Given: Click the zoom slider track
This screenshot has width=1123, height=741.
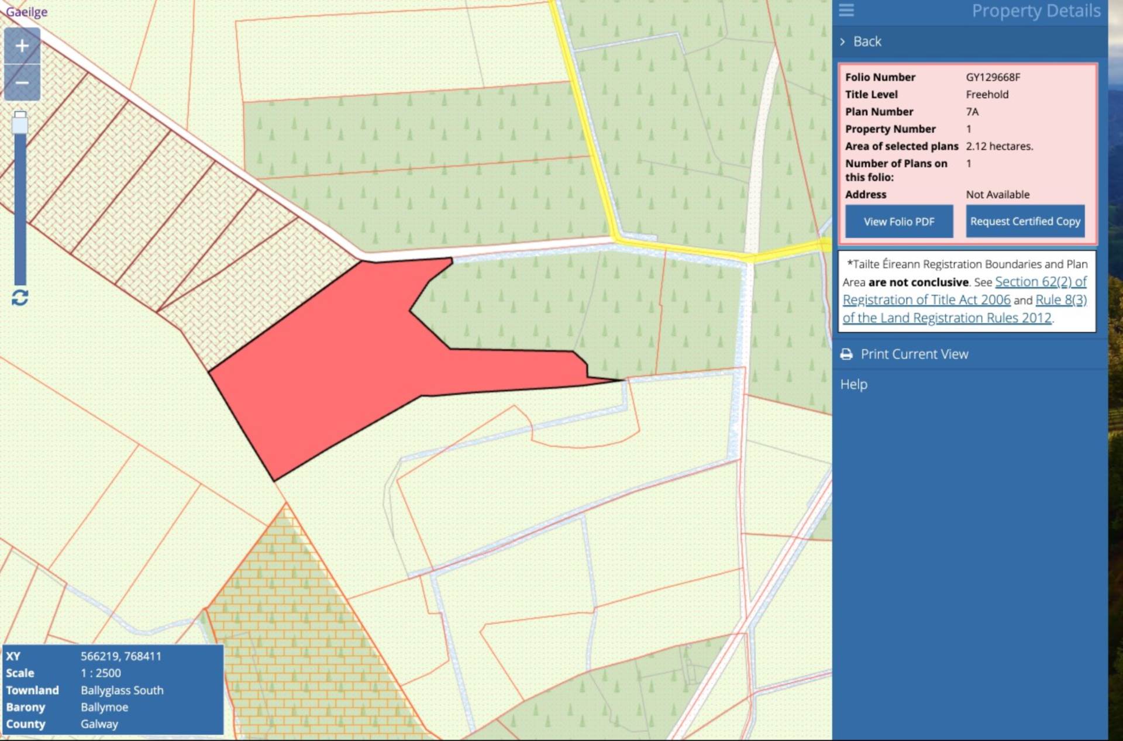Looking at the screenshot, I should [x=20, y=211].
